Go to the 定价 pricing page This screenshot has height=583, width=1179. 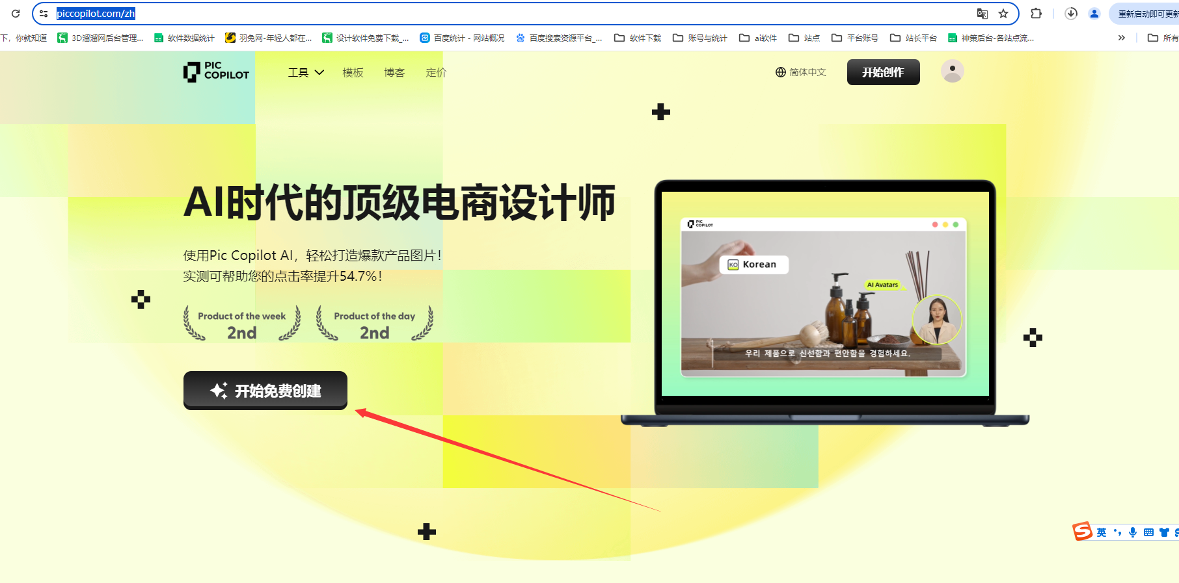coord(436,73)
